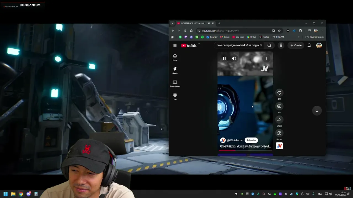Open Discord from the taskbar
The image size is (353, 198).
[x=28, y=194]
